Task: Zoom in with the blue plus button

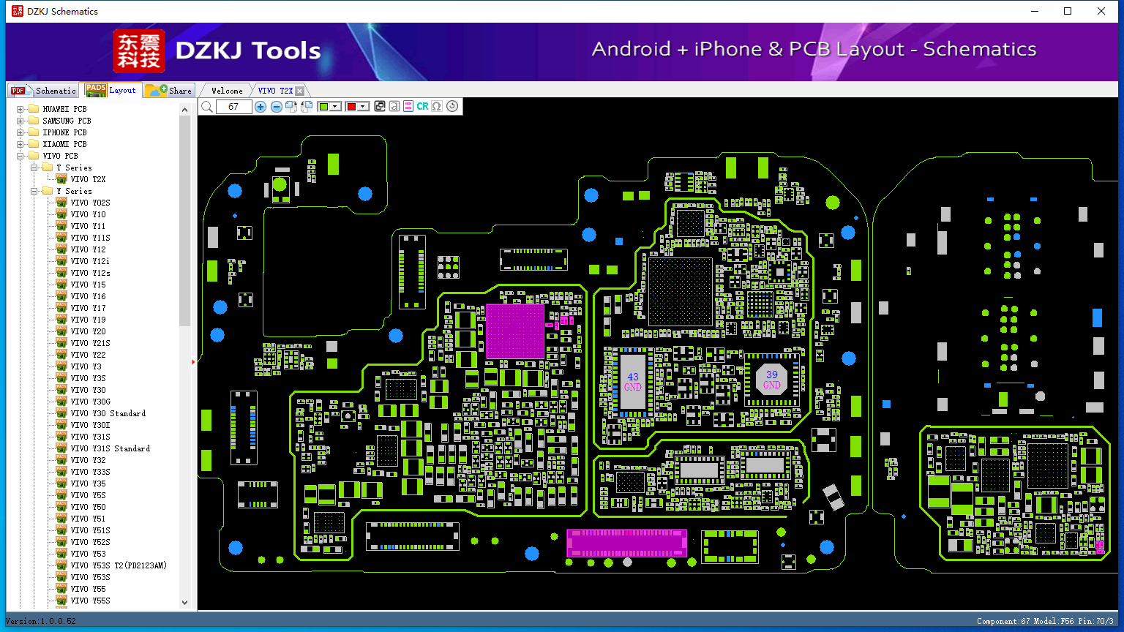Action: [261, 107]
